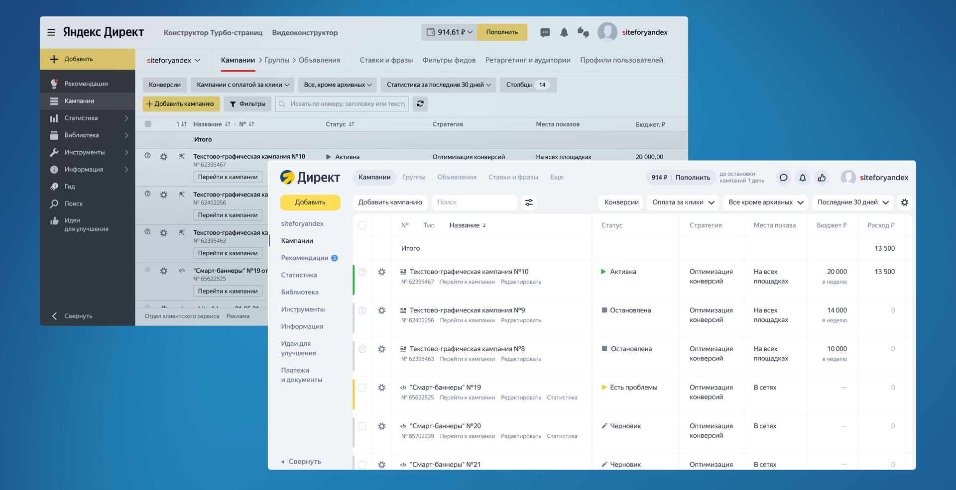Check the box for "Смарт-баннеры" №19 row
The height and width of the screenshot is (490, 956).
point(362,388)
